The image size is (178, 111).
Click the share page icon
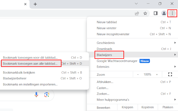[x=137, y=13]
